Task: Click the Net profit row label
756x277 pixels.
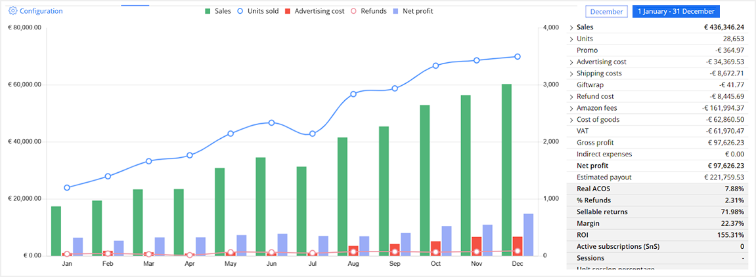Action: click(592, 166)
